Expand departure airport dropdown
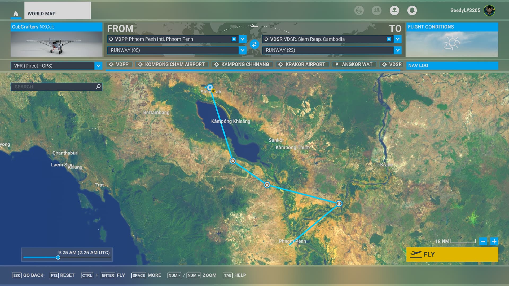Screen dimensions: 509x286 [242, 39]
